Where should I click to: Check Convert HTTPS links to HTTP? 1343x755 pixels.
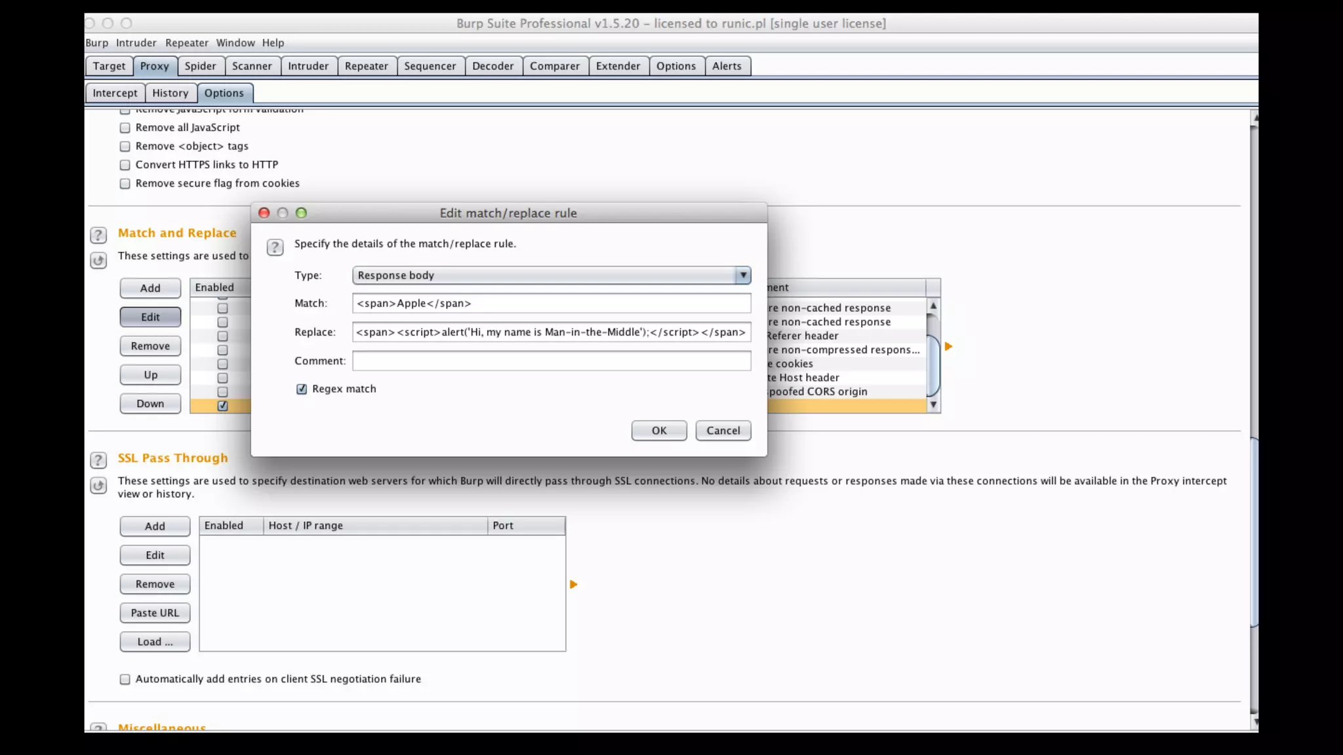125,165
